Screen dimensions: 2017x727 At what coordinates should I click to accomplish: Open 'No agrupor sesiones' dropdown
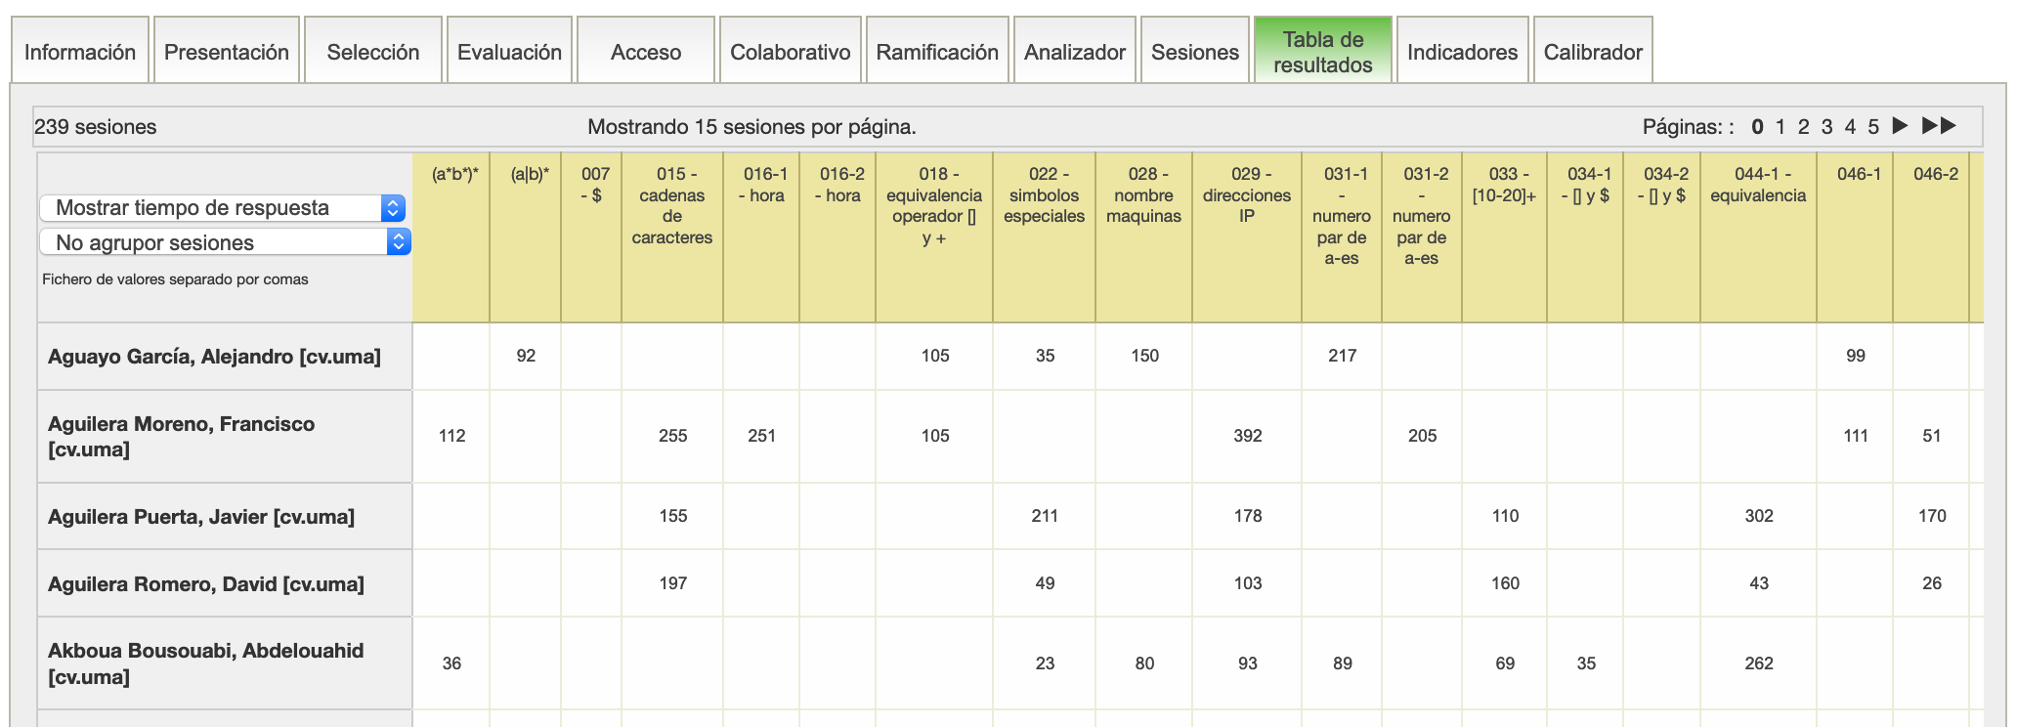click(x=225, y=242)
